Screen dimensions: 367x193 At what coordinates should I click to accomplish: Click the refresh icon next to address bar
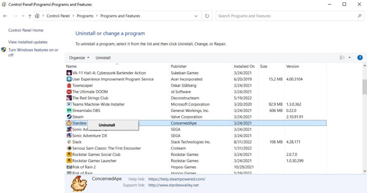[x=207, y=16]
